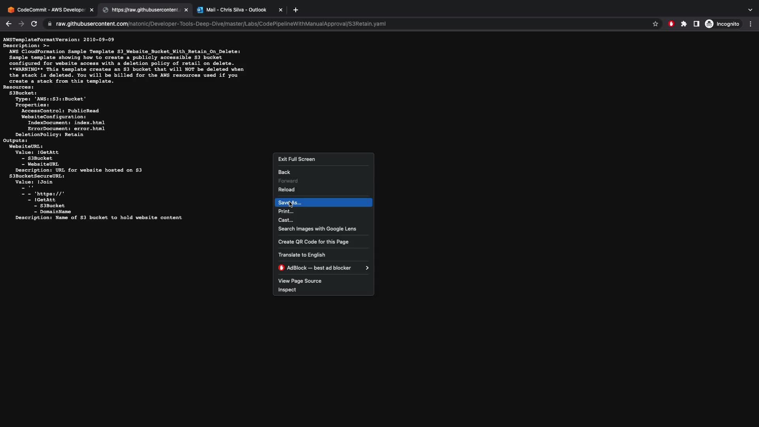This screenshot has width=759, height=427.
Task: Select Inspect from the context menu
Action: point(287,289)
